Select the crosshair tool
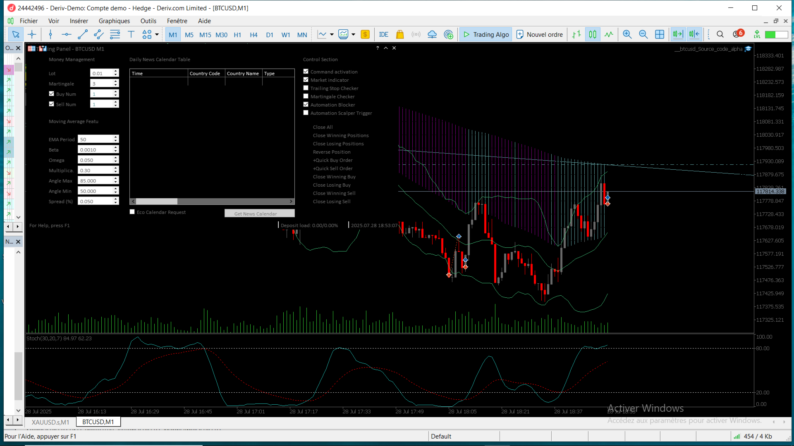This screenshot has height=446, width=794. 32,35
